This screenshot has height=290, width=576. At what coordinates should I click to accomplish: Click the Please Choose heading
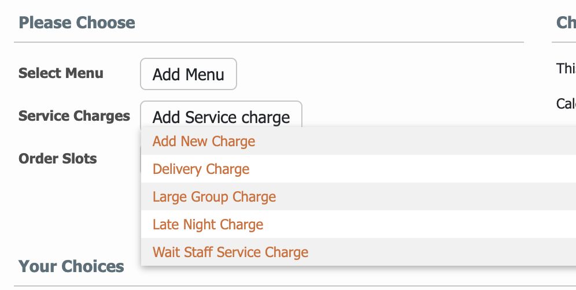(x=77, y=23)
